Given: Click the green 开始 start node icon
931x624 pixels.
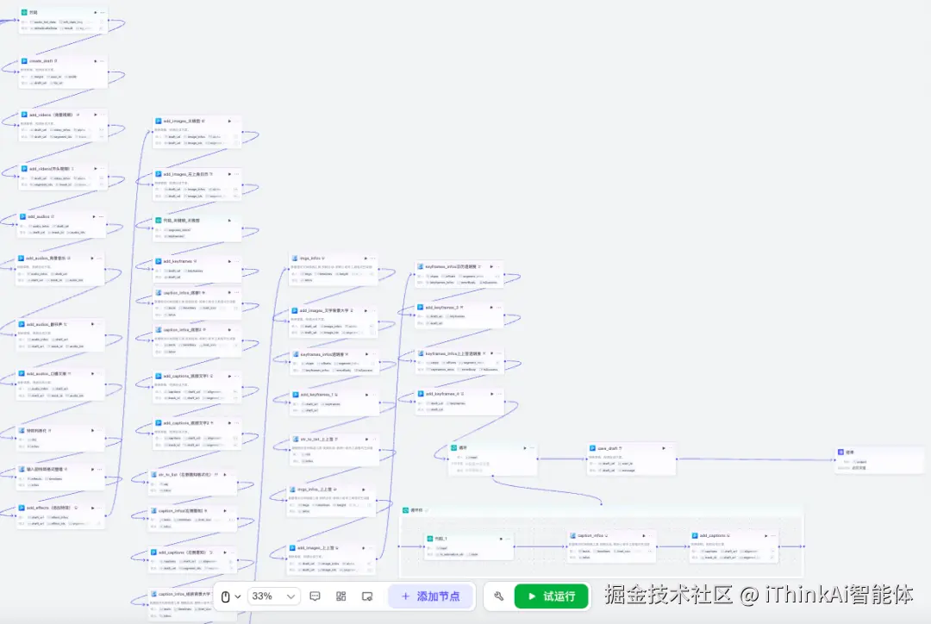Looking at the screenshot, I should (24, 12).
